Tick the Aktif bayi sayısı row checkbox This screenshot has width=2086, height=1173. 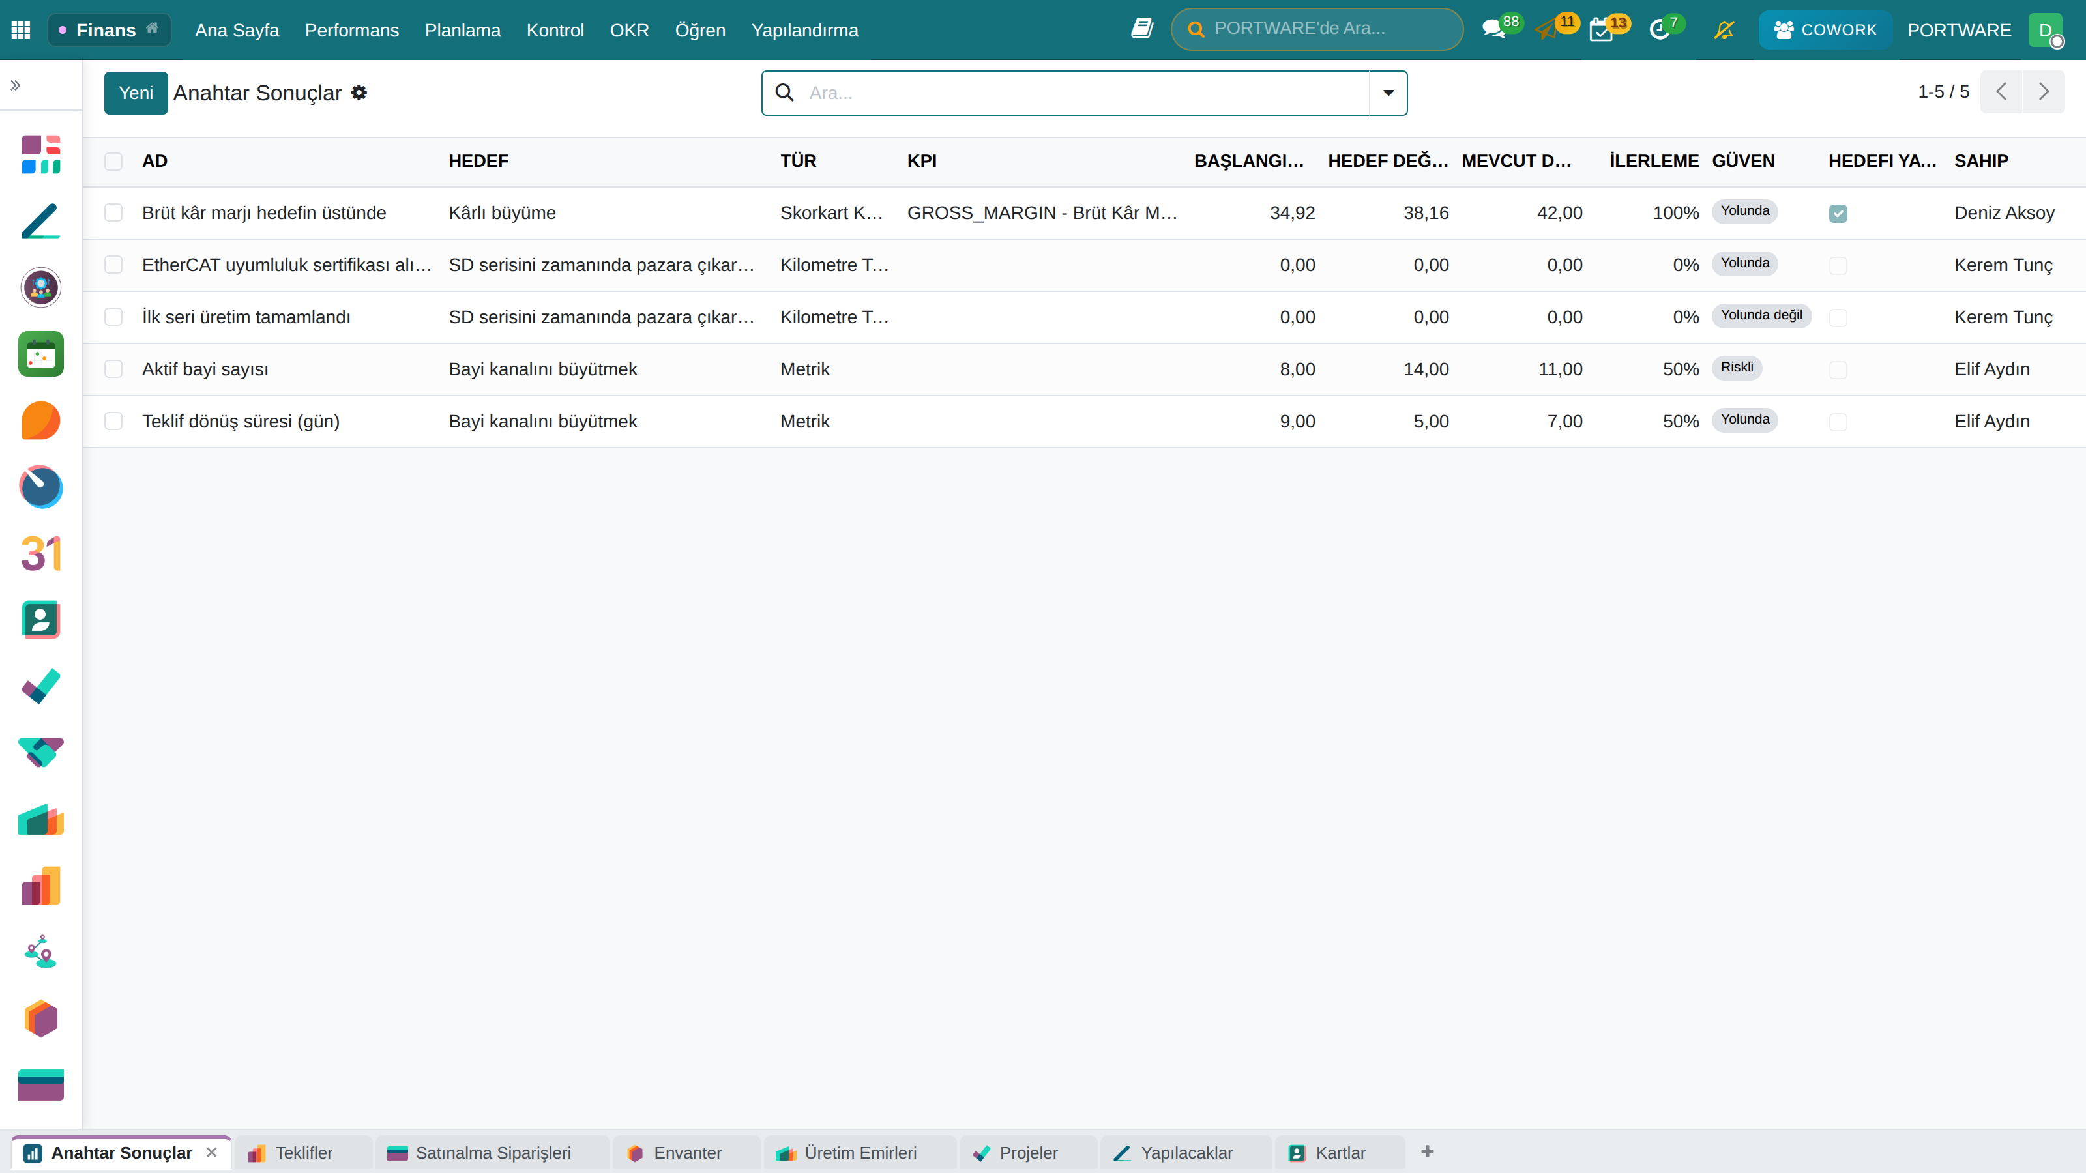(113, 369)
